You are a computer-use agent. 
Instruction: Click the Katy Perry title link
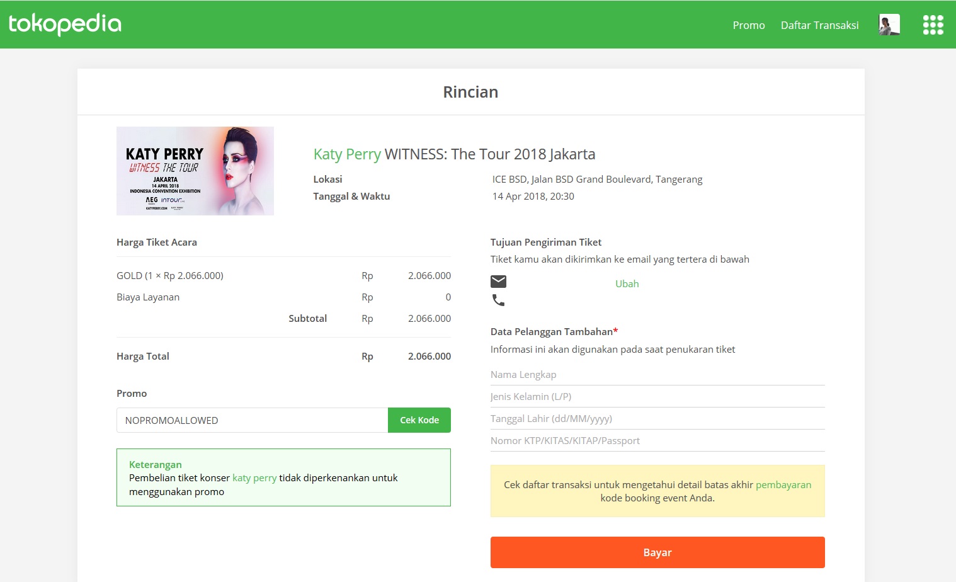(x=347, y=154)
